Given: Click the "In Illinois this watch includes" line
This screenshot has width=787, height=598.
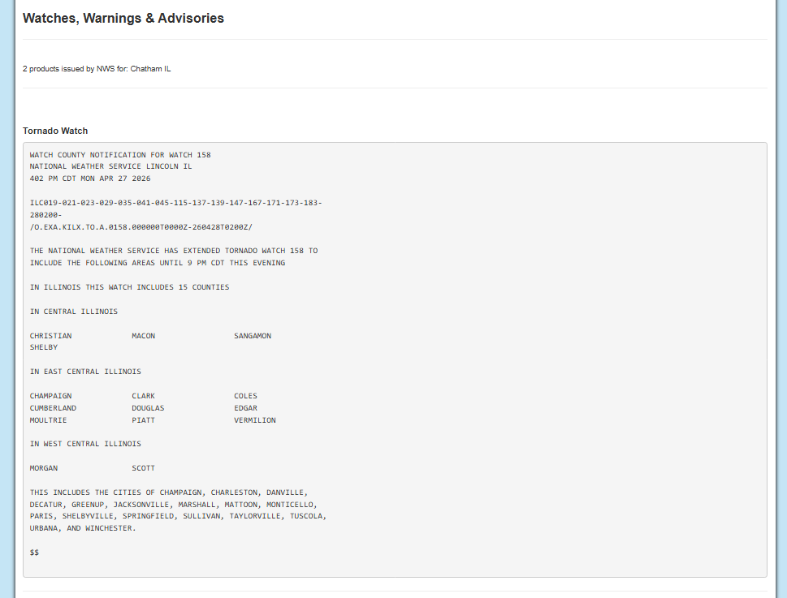Looking at the screenshot, I should 129,287.
